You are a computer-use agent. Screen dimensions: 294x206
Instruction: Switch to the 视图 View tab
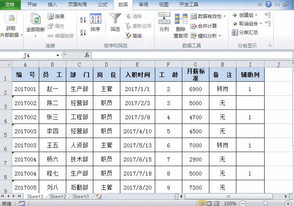(x=164, y=5)
